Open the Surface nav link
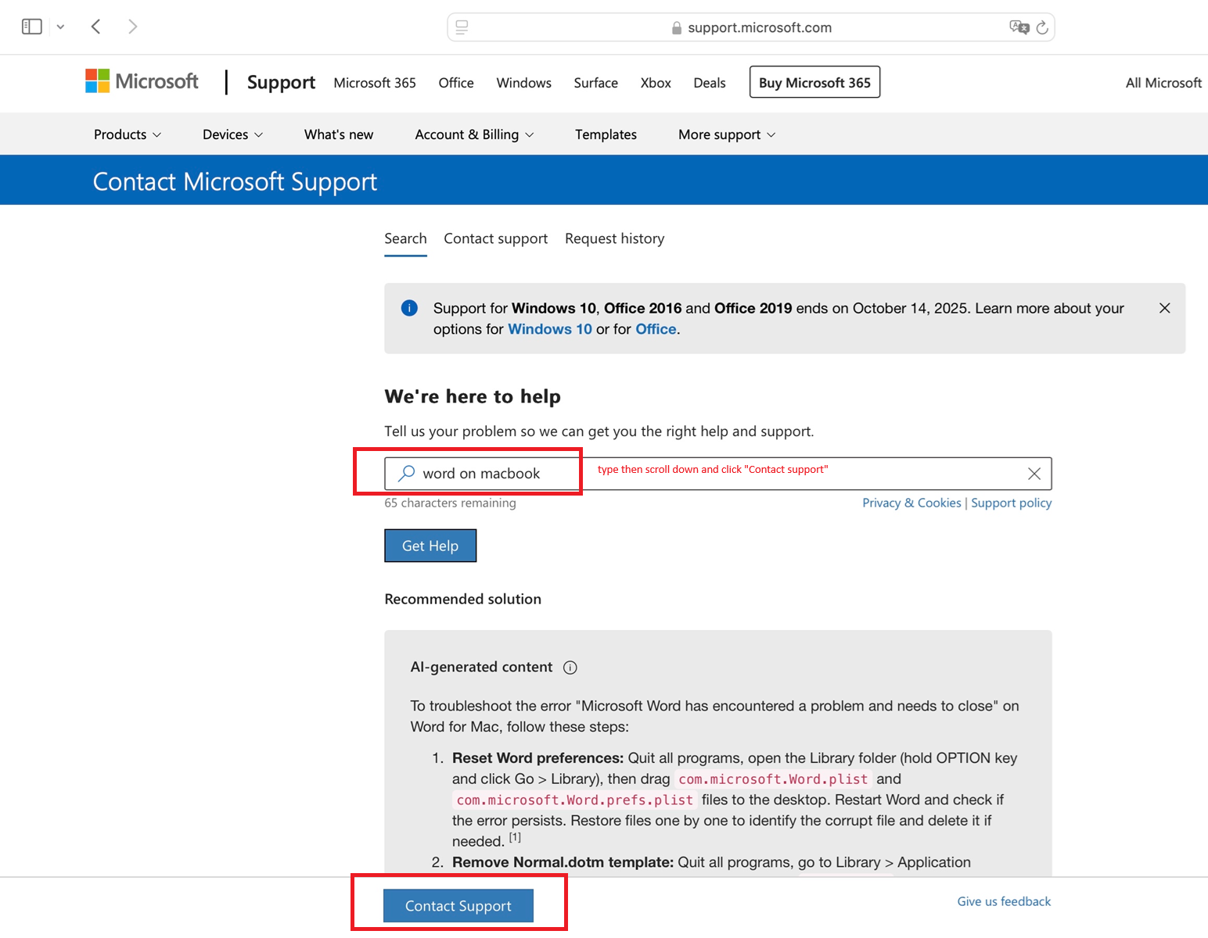 point(596,83)
